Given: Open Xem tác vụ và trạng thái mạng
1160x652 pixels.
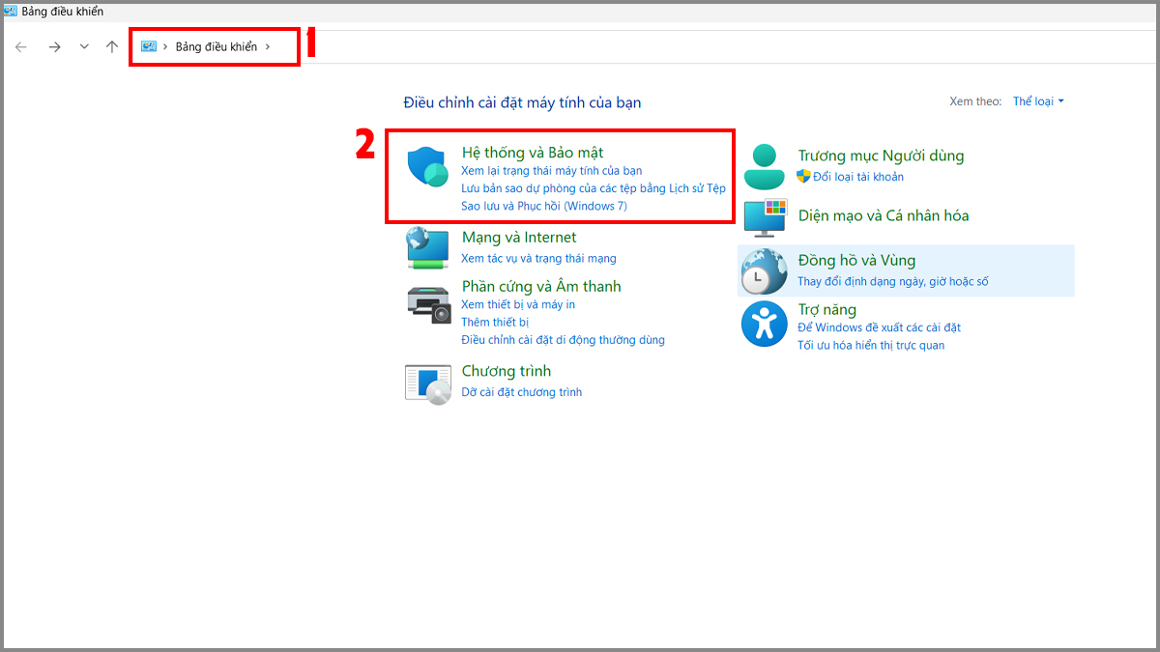Looking at the screenshot, I should point(538,259).
